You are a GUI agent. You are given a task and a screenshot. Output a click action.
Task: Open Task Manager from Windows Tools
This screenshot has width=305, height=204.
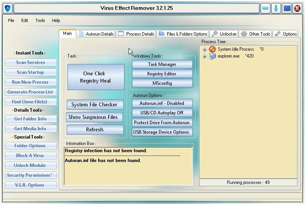162,64
